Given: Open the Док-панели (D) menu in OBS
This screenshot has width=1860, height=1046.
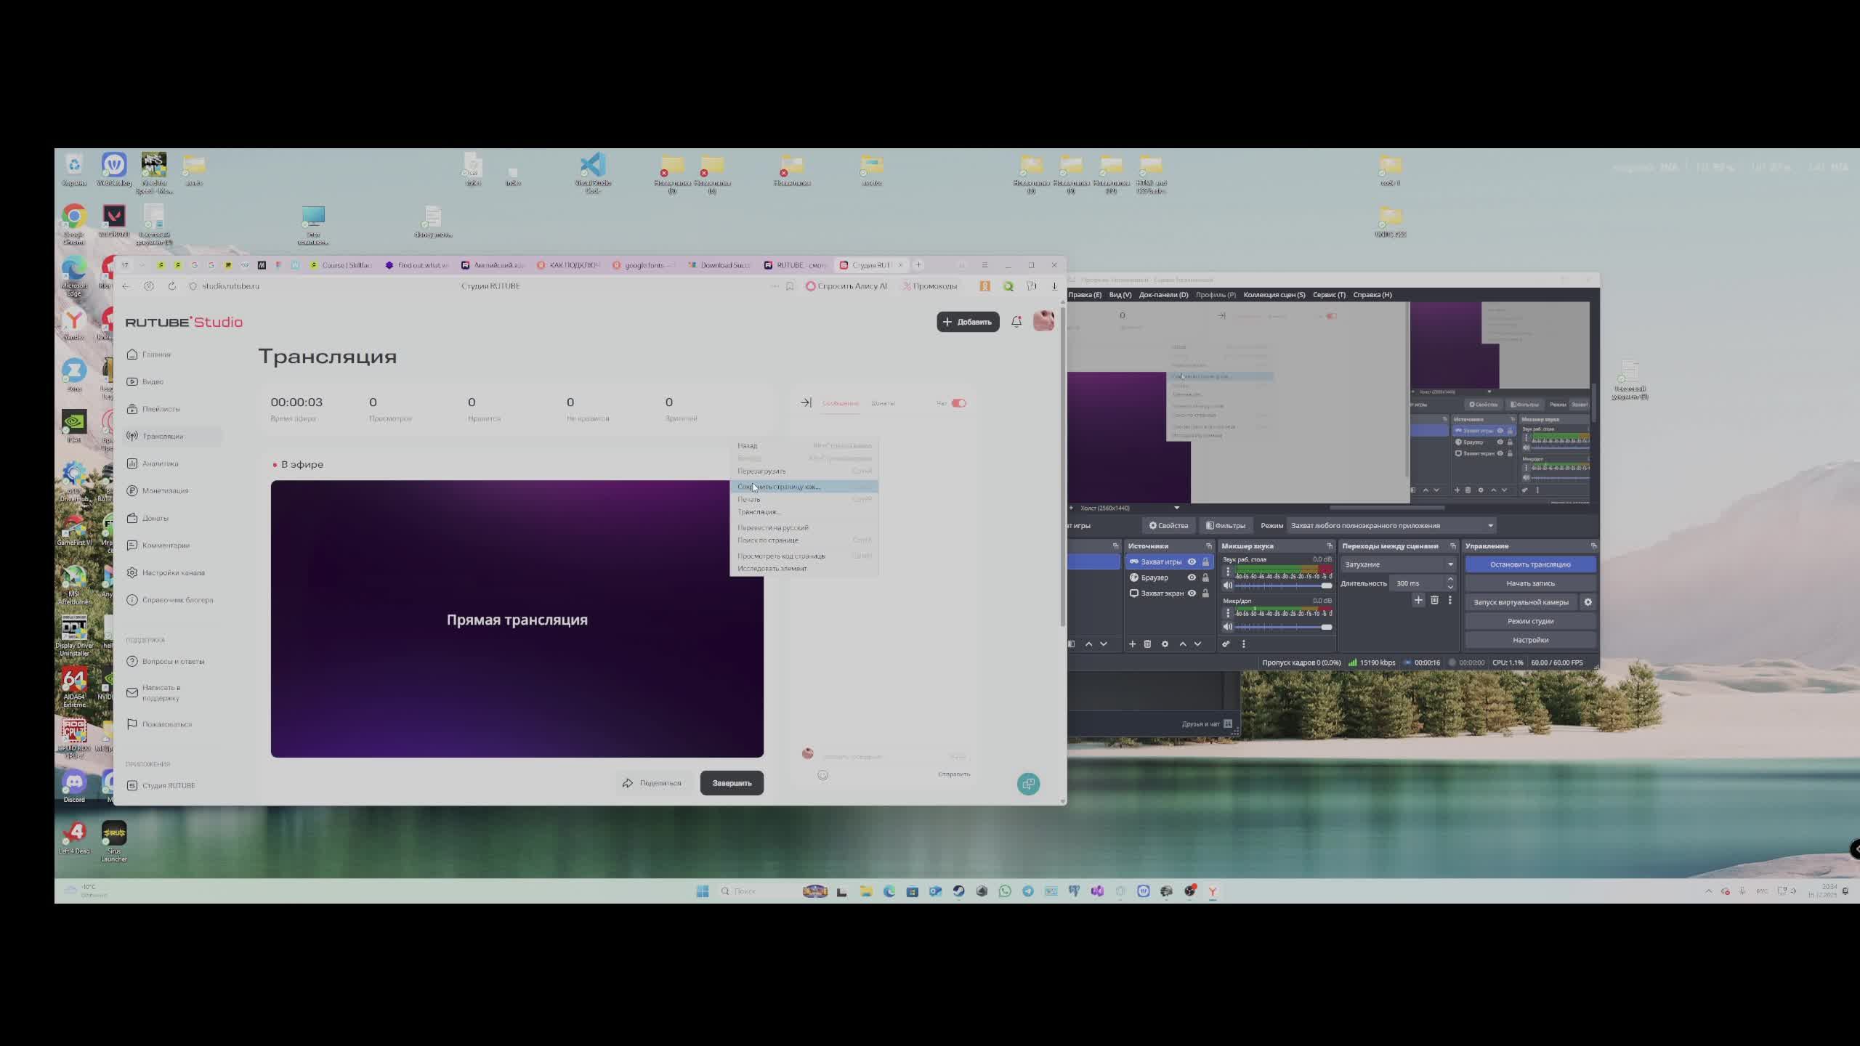Looking at the screenshot, I should click(1163, 295).
